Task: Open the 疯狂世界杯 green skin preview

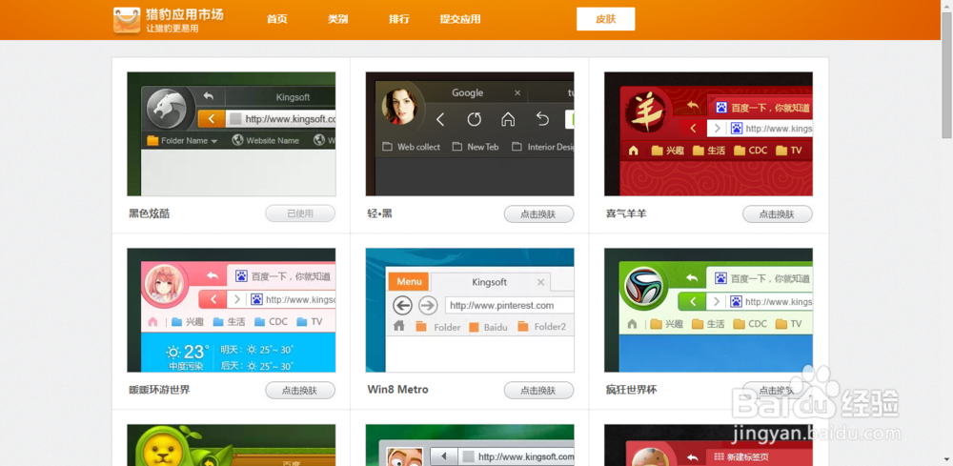Action: [x=708, y=310]
